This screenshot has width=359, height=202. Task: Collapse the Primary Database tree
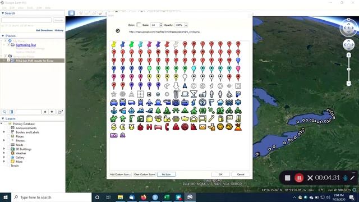tap(2, 123)
